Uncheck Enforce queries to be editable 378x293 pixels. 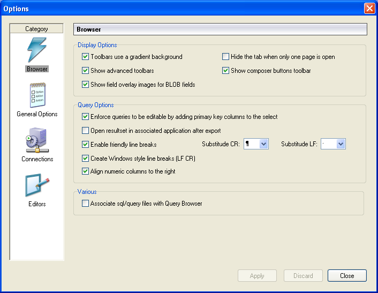[85, 117]
